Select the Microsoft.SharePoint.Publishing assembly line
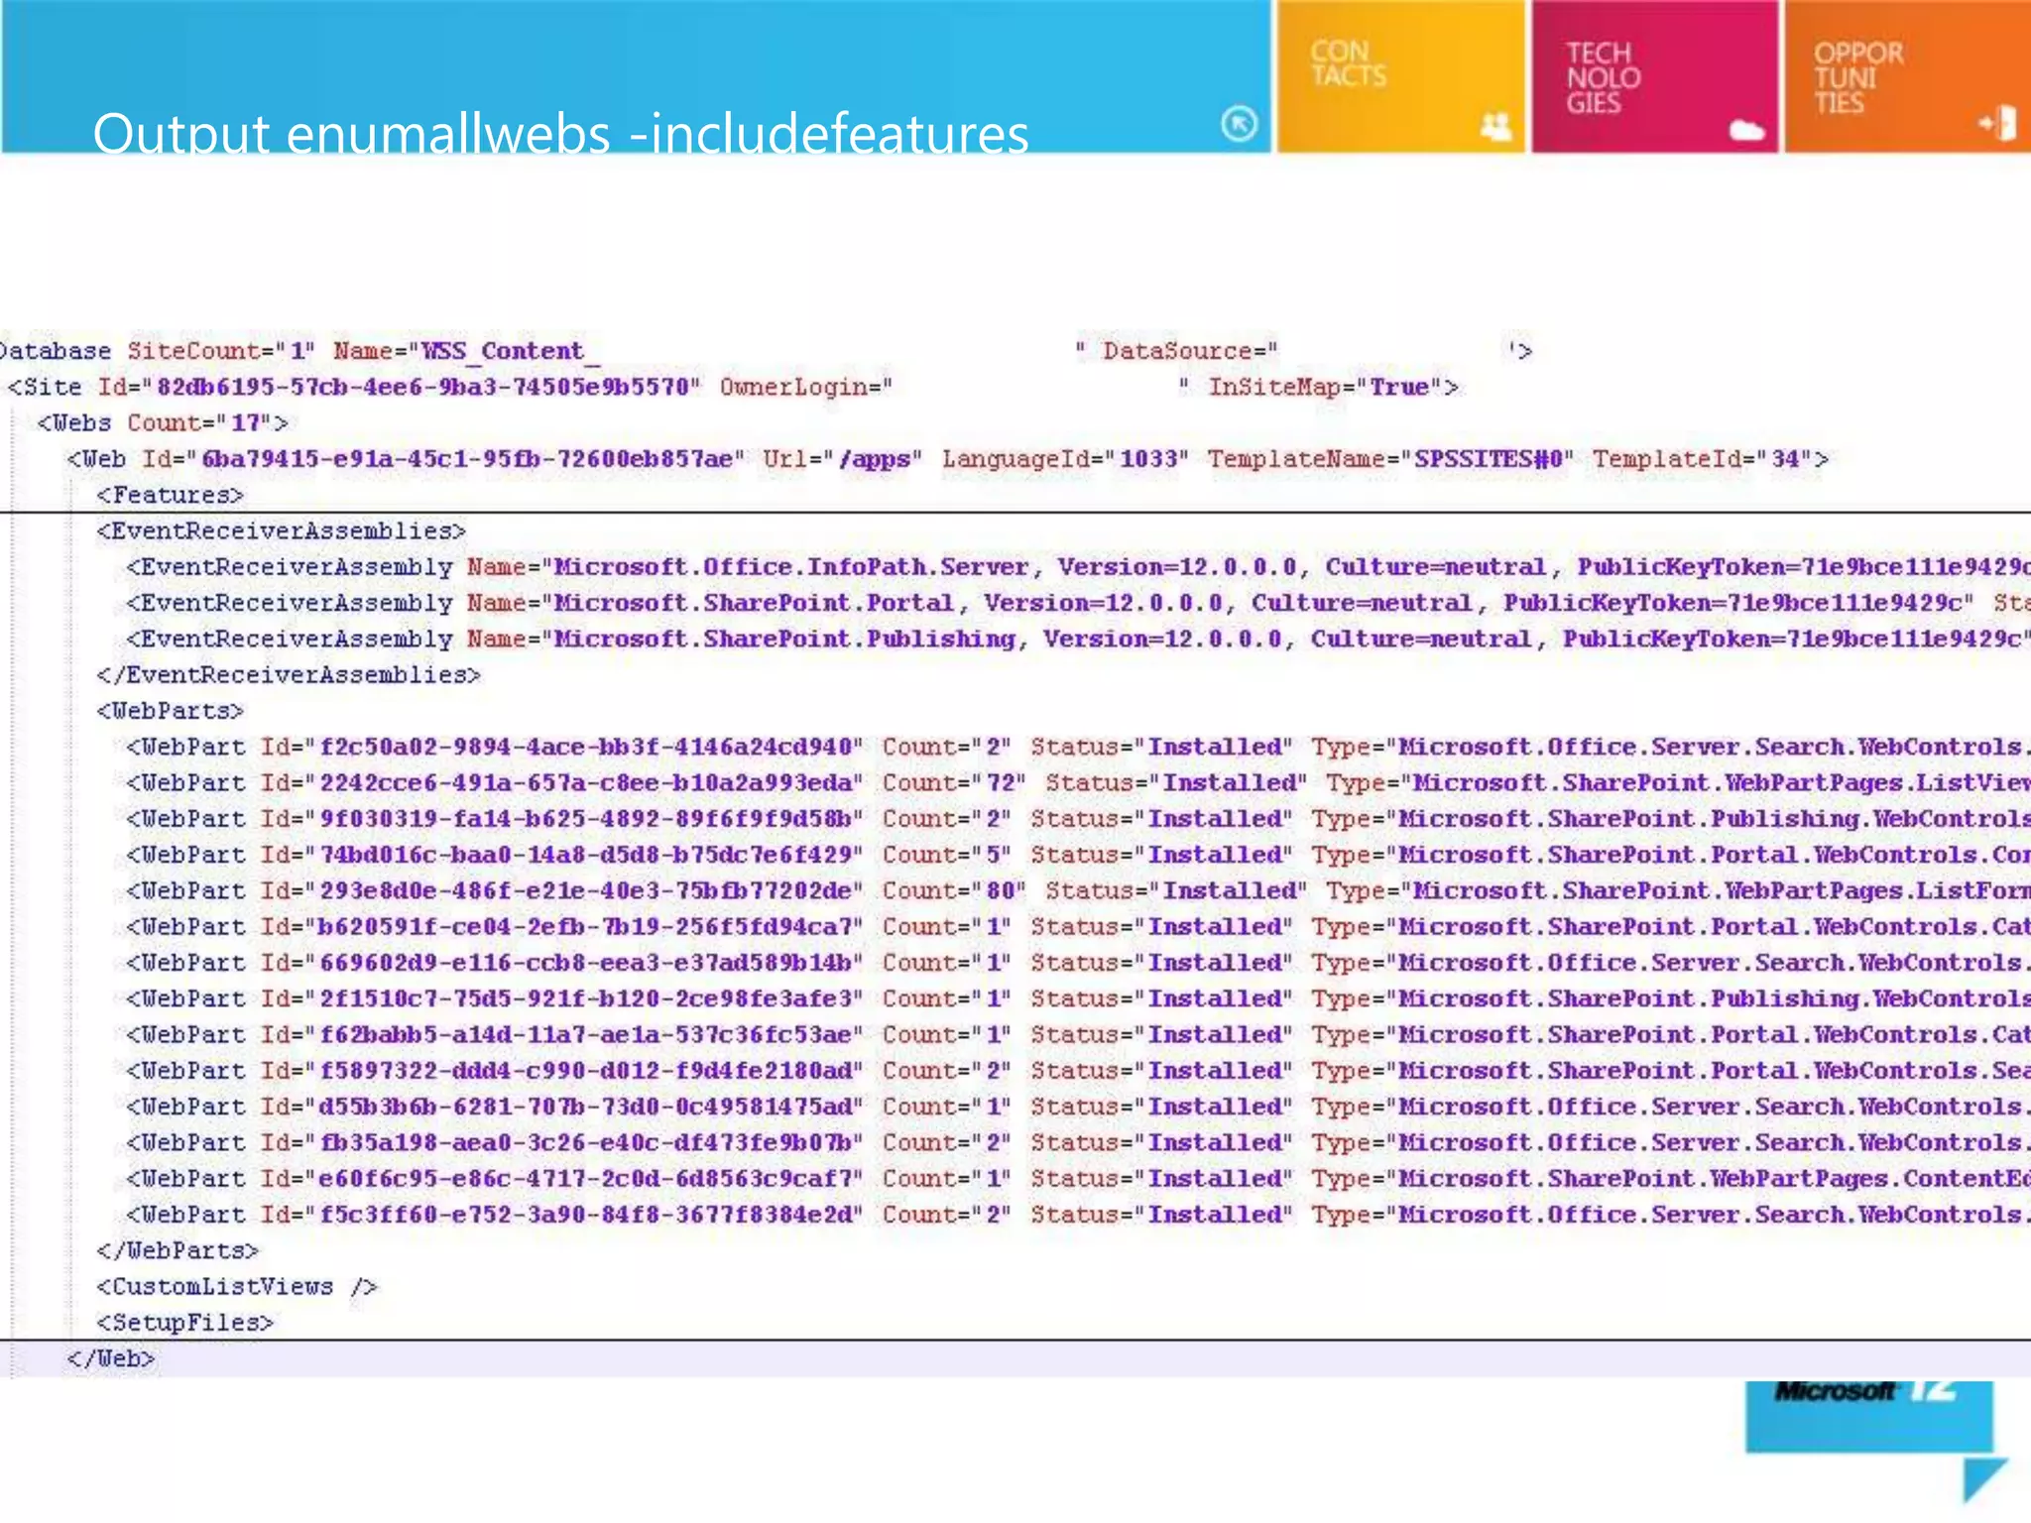The image size is (2031, 1523). 1078,639
